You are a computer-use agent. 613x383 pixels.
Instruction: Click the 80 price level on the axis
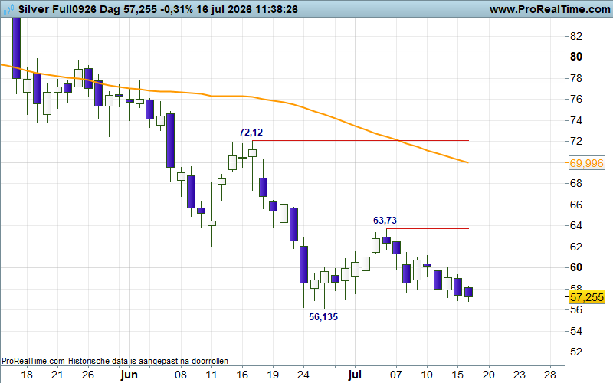point(576,57)
